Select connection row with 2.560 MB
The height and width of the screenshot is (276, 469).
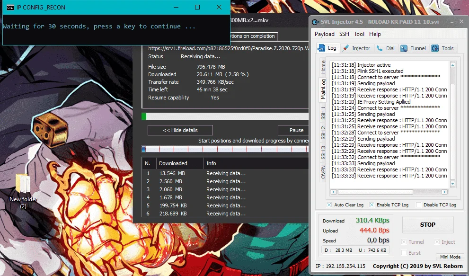[x=225, y=181]
